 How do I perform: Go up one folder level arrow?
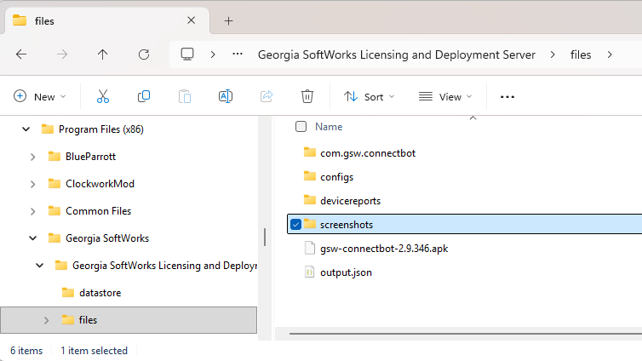pos(103,54)
